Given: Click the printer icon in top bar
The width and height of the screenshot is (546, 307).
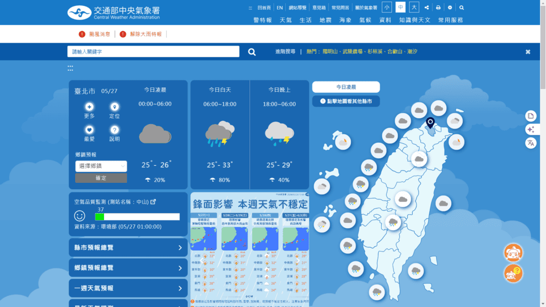Looking at the screenshot, I should tap(438, 7).
